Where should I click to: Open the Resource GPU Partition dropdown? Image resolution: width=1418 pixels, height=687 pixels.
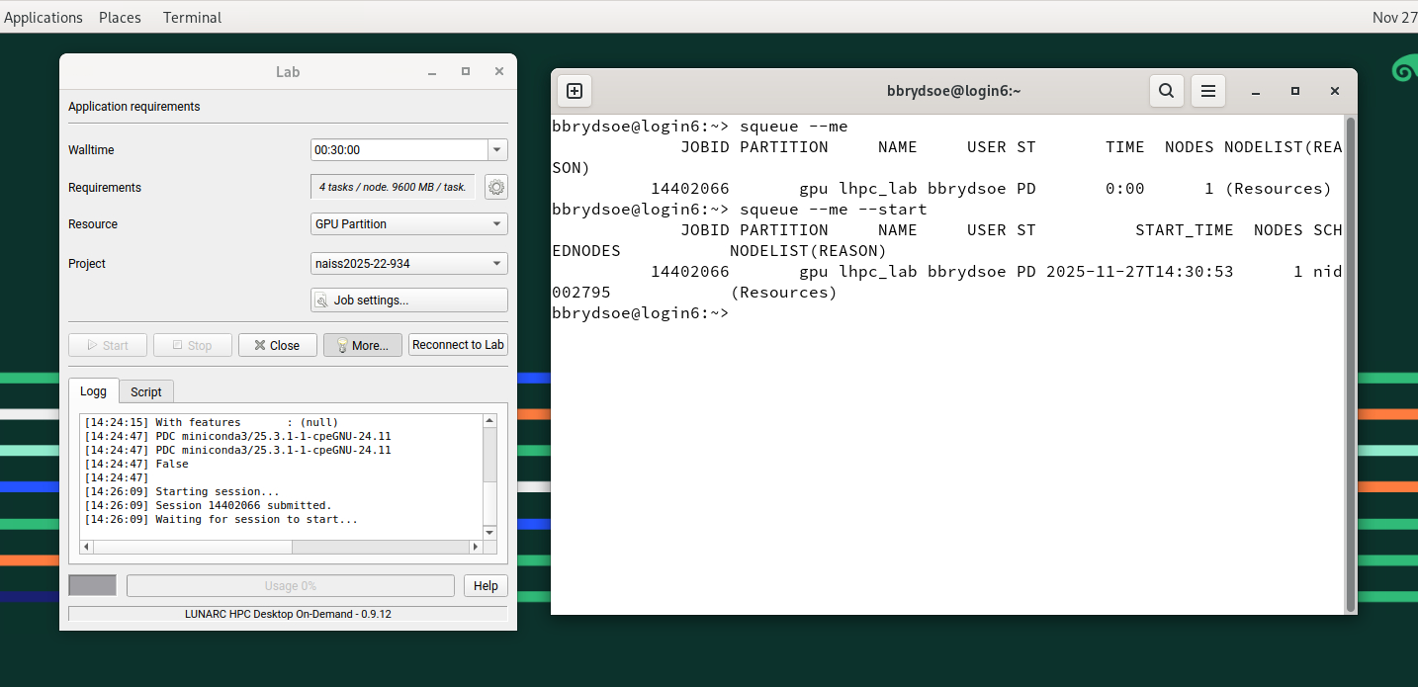tap(408, 224)
